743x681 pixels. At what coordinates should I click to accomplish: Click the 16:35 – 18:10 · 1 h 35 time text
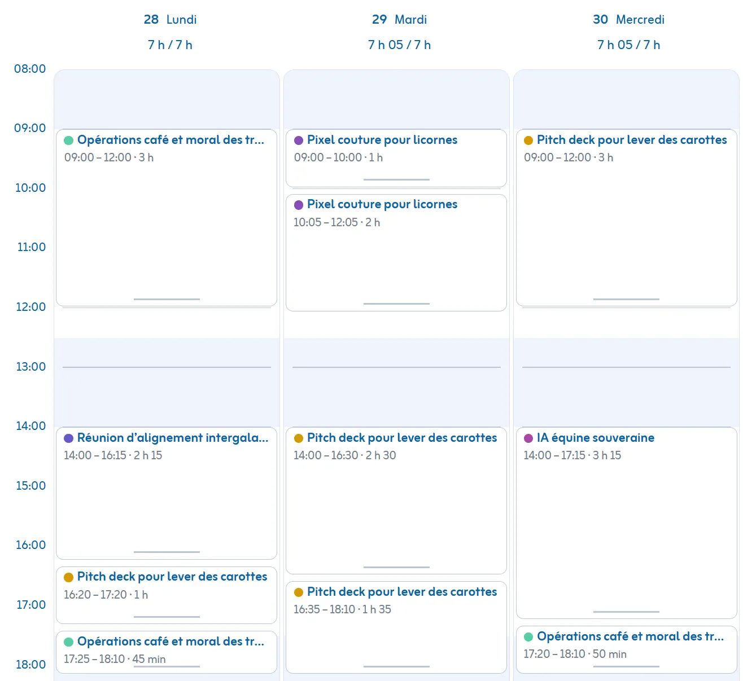(342, 609)
